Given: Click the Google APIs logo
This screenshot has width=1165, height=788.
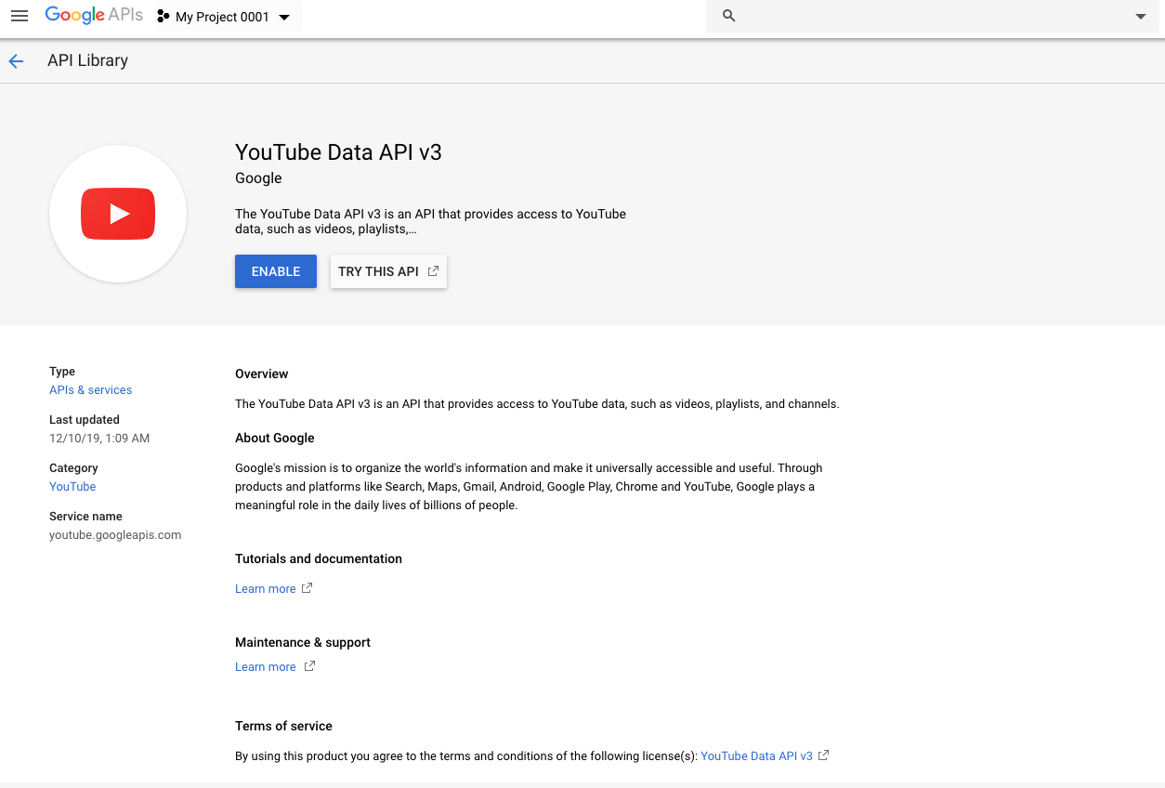Looking at the screenshot, I should [94, 16].
